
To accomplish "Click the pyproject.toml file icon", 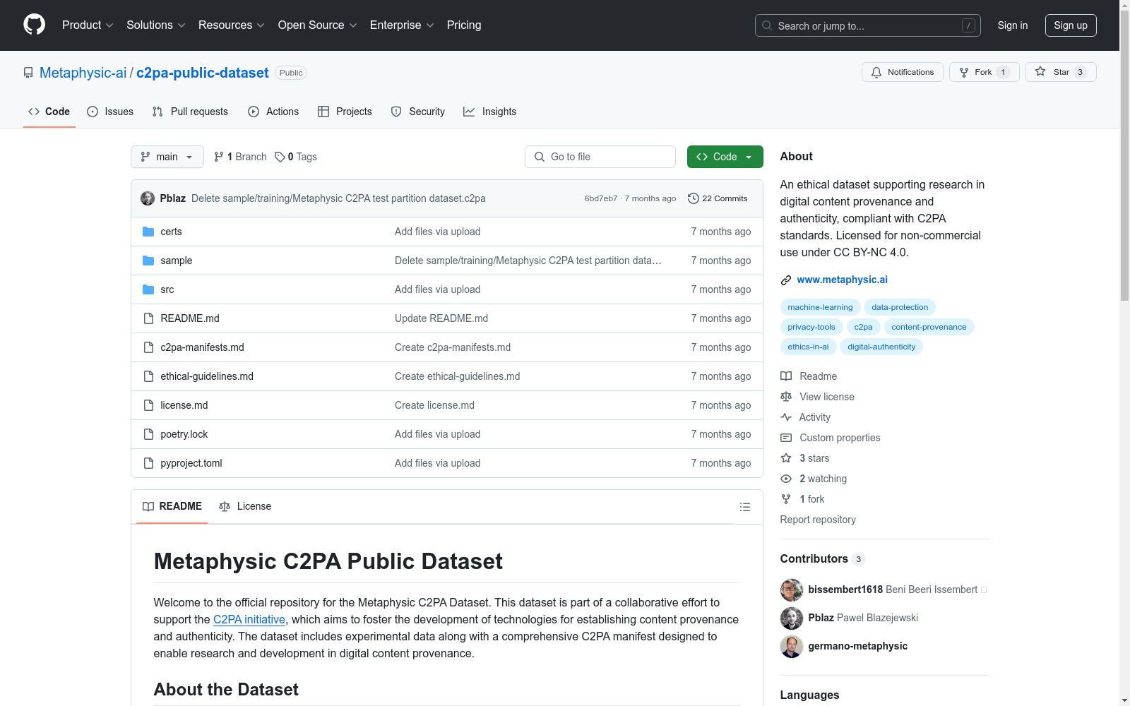I will pyautogui.click(x=148, y=463).
